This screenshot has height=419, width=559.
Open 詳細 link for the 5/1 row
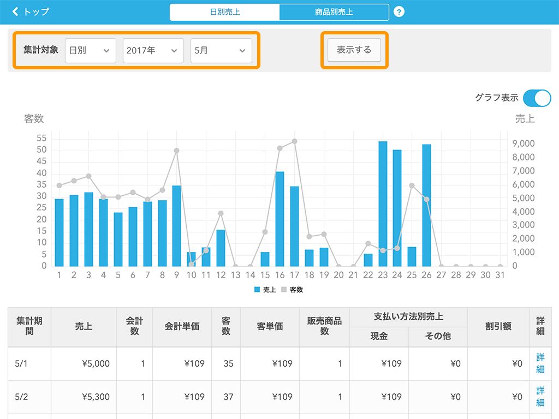click(540, 363)
